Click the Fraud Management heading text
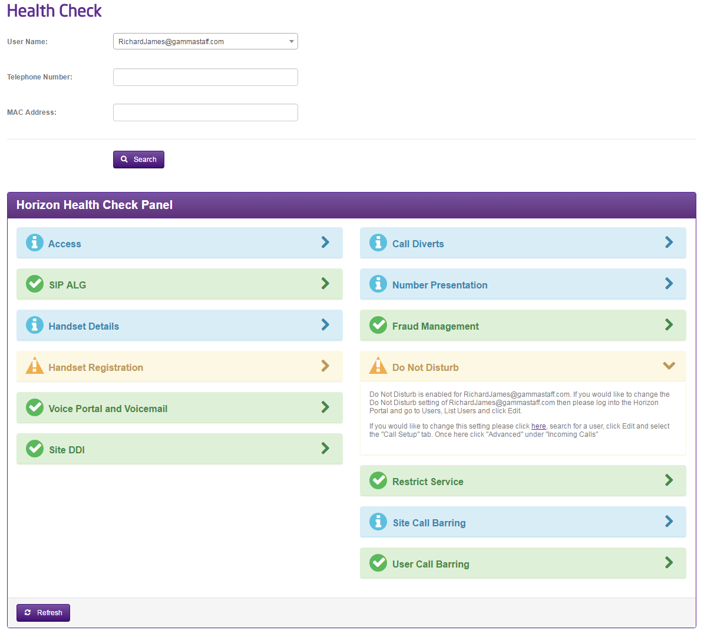 point(435,327)
